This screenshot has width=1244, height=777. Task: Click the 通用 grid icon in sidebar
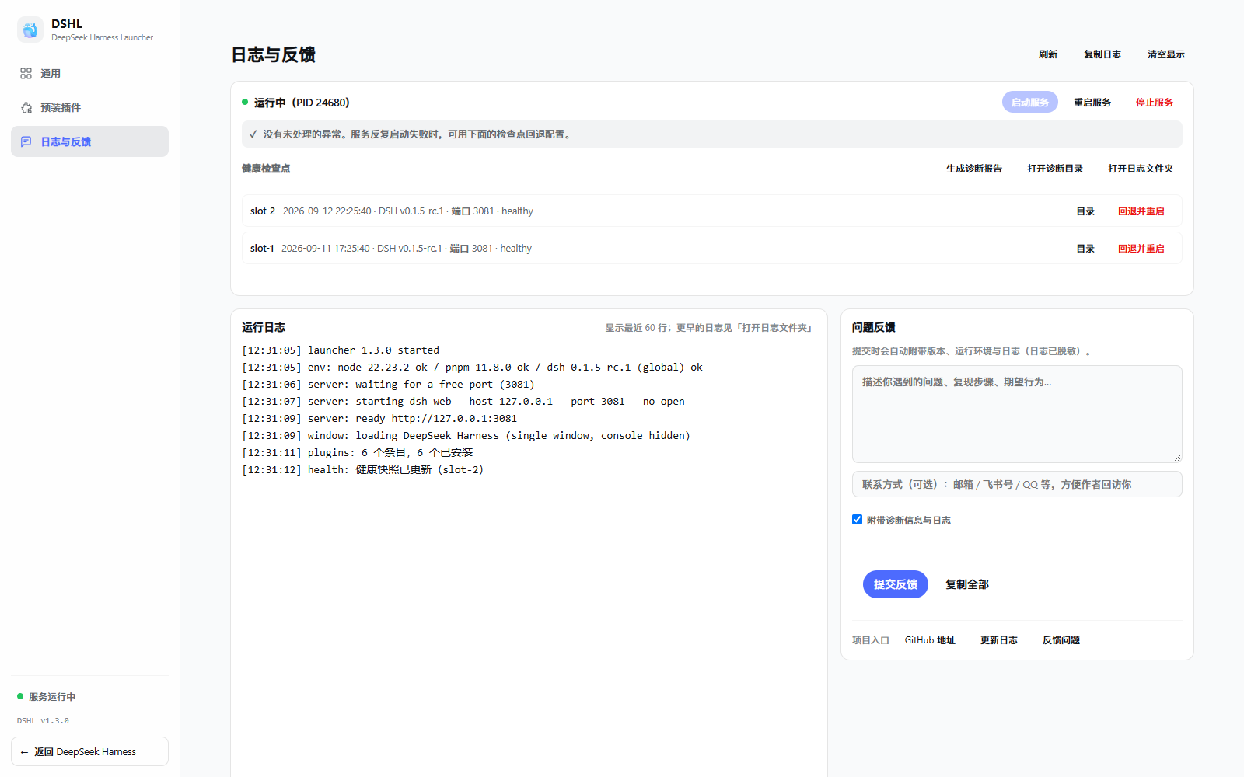click(x=26, y=73)
